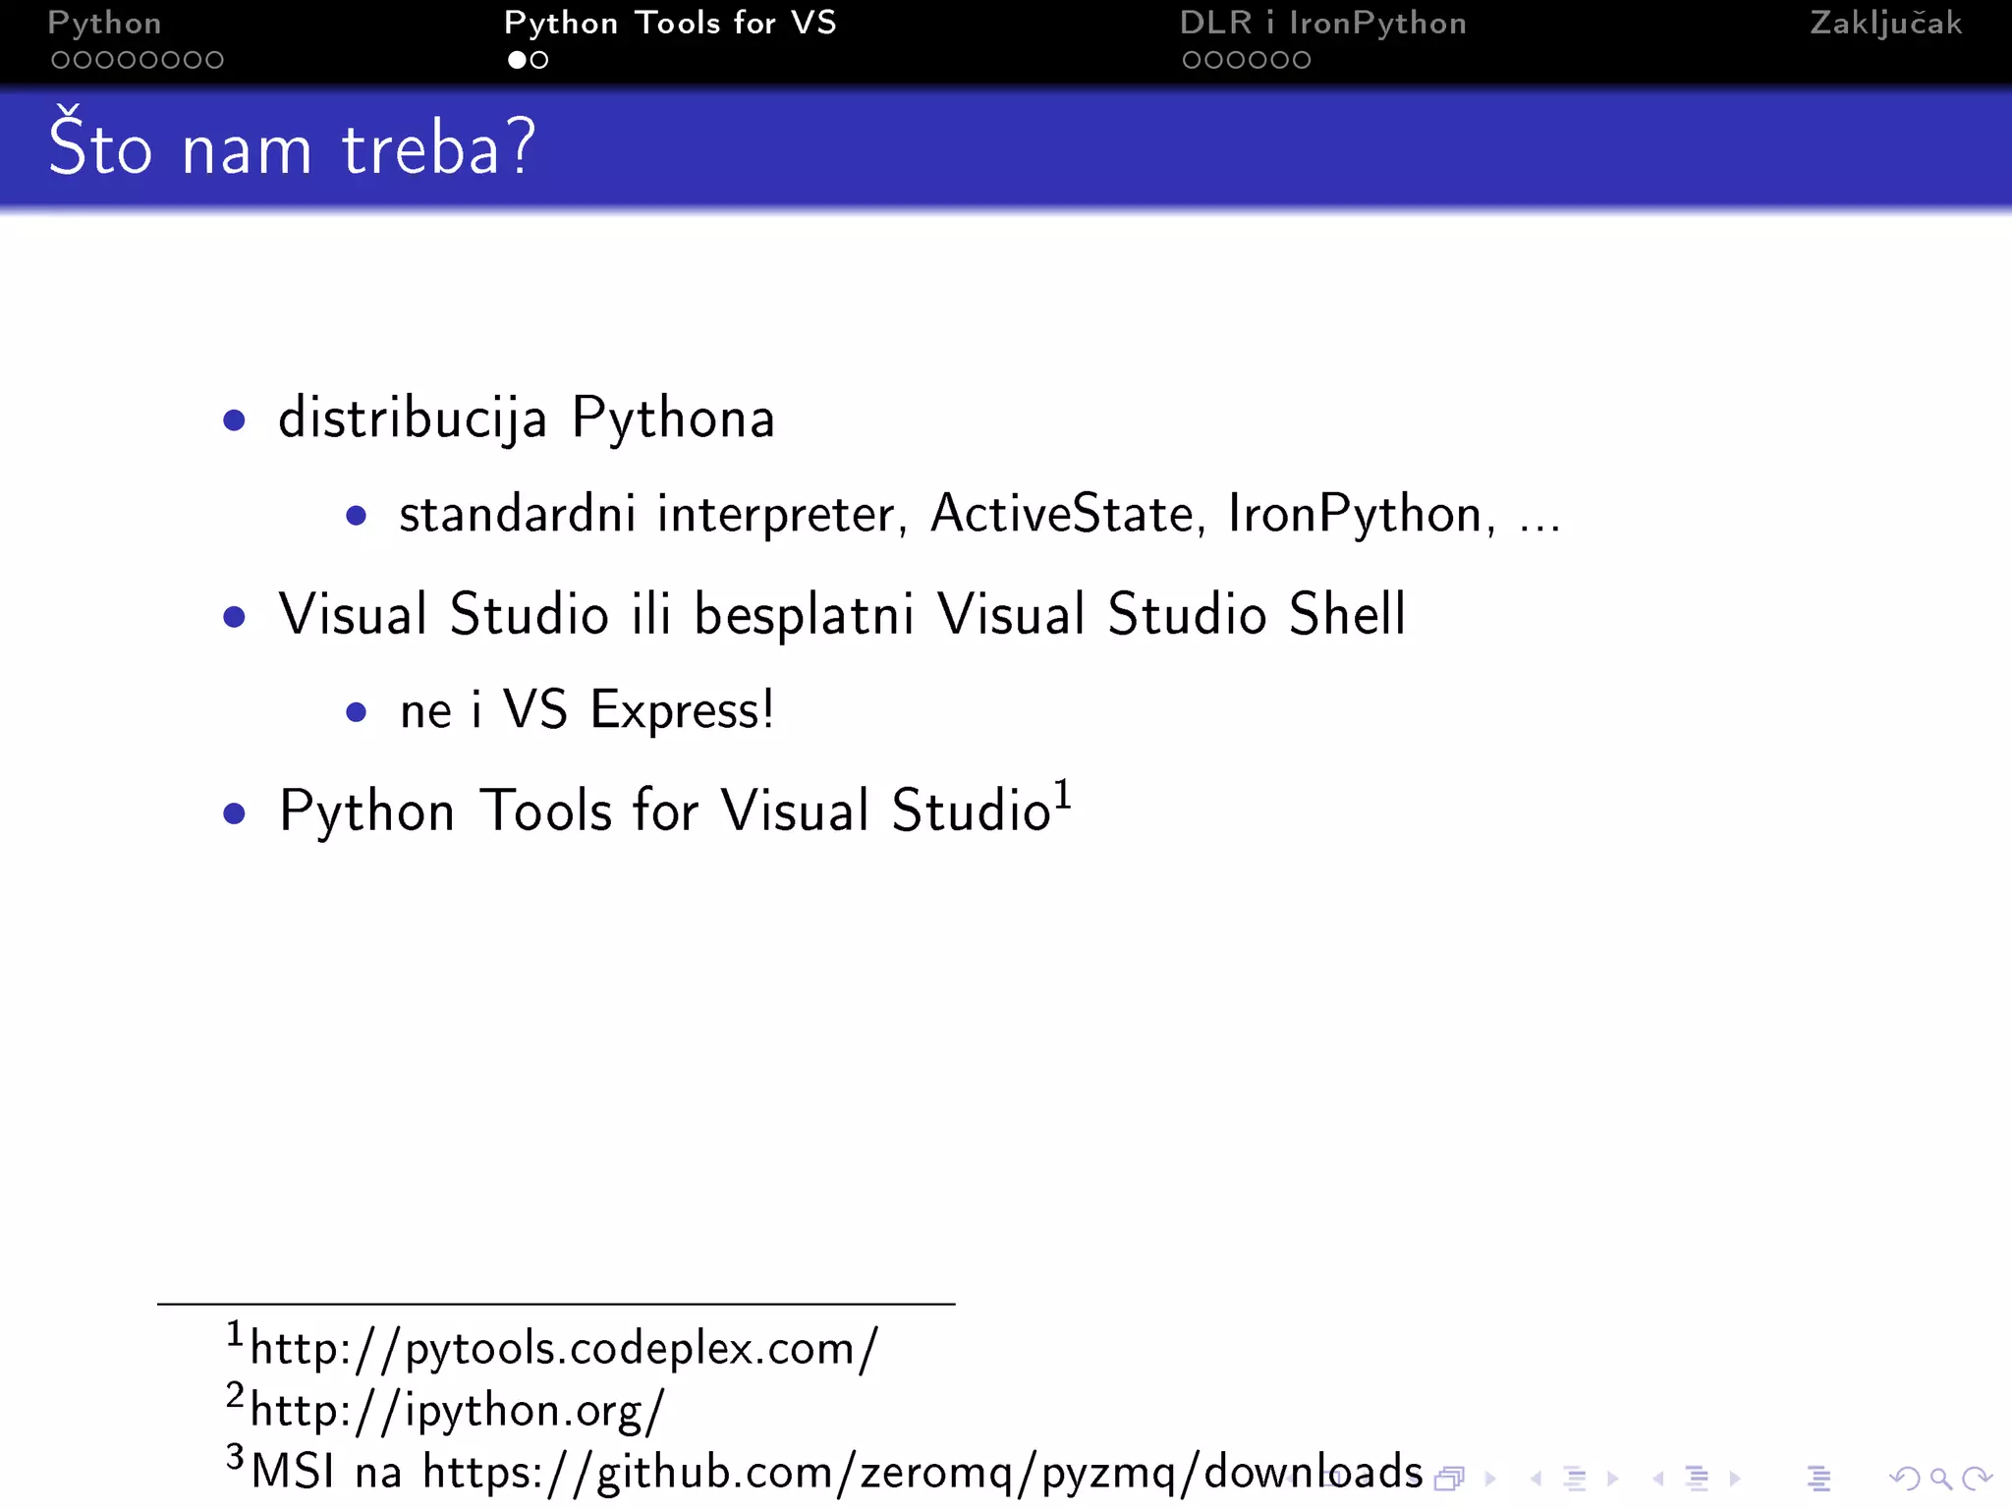The height and width of the screenshot is (1509, 2012).
Task: Click the previous subsection arrow
Action: (1536, 1478)
